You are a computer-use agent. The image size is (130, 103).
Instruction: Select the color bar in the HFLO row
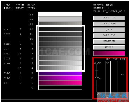pos(60,54)
